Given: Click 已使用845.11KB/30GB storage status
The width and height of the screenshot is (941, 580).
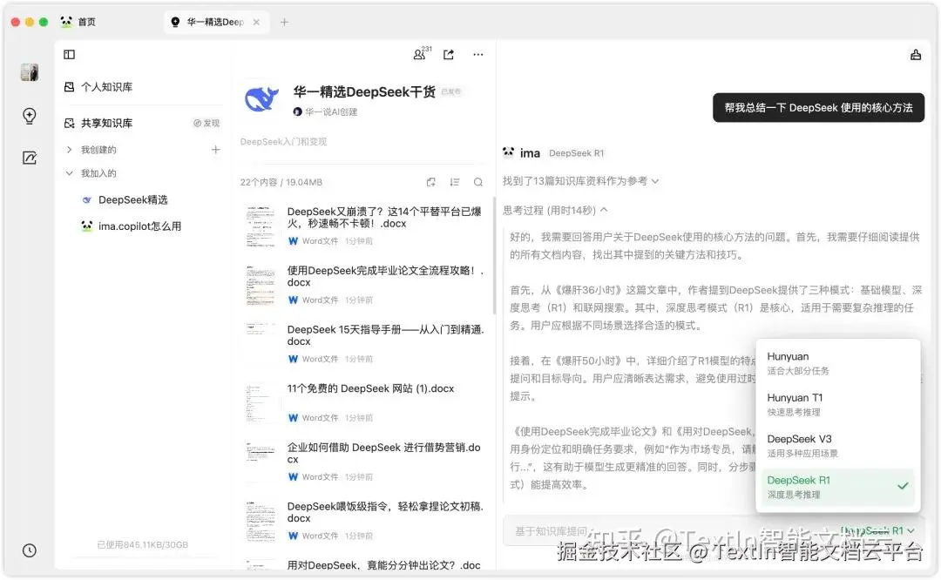Looking at the screenshot, I should click(143, 544).
